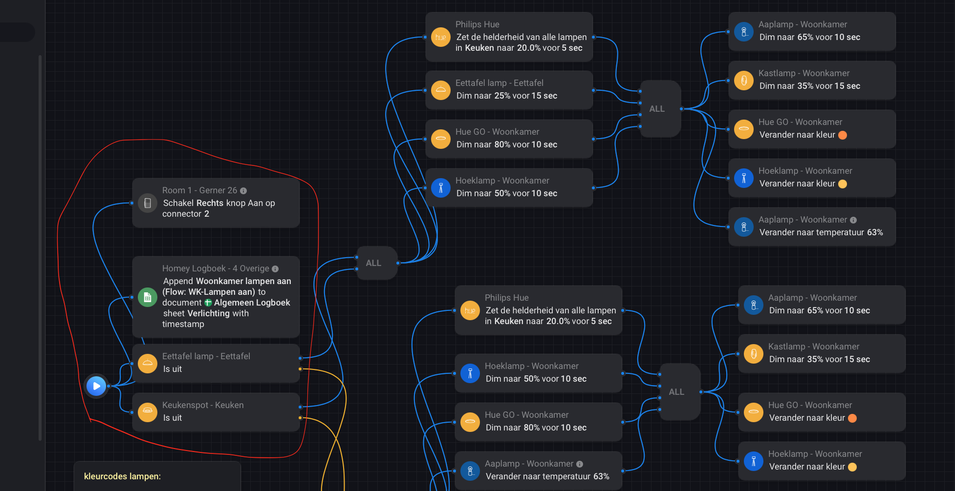Screen dimensions: 955x491
Task: Select the lower Aaplamp 'temperatuur 63%' card icon
Action: tap(470, 471)
